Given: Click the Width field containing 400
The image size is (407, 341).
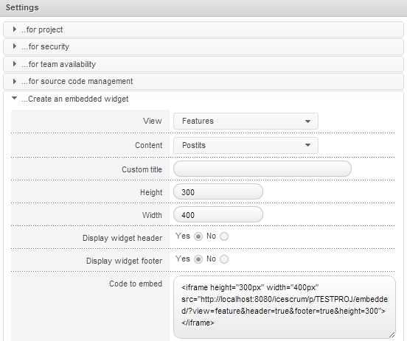Looking at the screenshot, I should click(x=218, y=215).
